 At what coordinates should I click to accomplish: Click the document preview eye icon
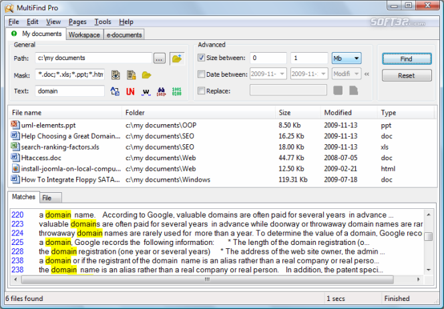tap(116, 75)
